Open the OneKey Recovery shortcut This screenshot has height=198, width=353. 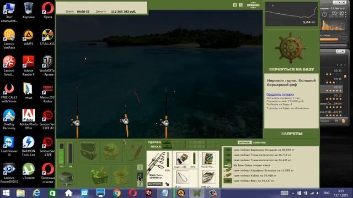tap(9, 119)
